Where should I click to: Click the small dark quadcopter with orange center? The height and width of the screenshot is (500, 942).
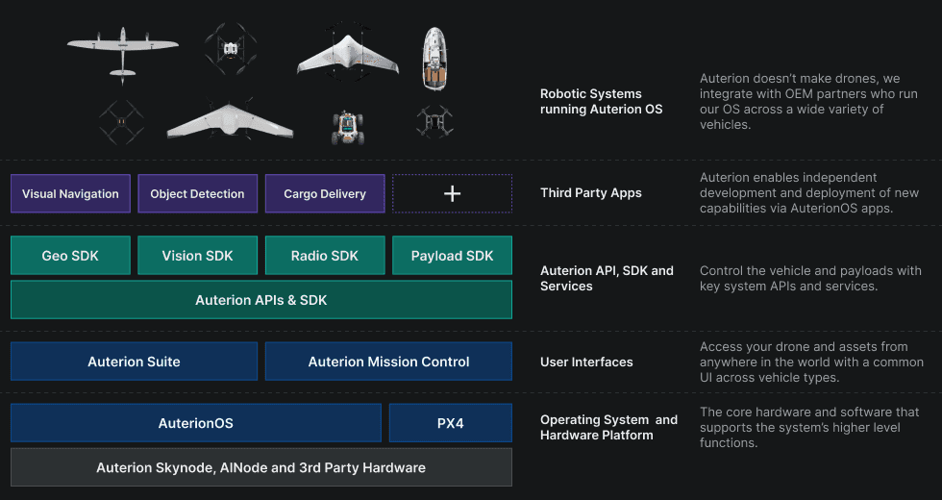(x=121, y=122)
